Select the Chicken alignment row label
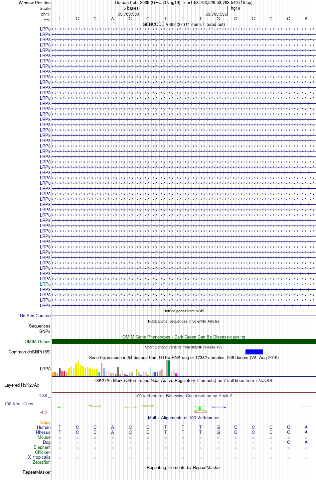Image resolution: width=316 pixels, height=480 pixels. (x=43, y=452)
